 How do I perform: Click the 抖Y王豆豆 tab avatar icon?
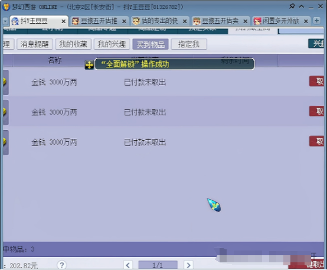click(15, 21)
